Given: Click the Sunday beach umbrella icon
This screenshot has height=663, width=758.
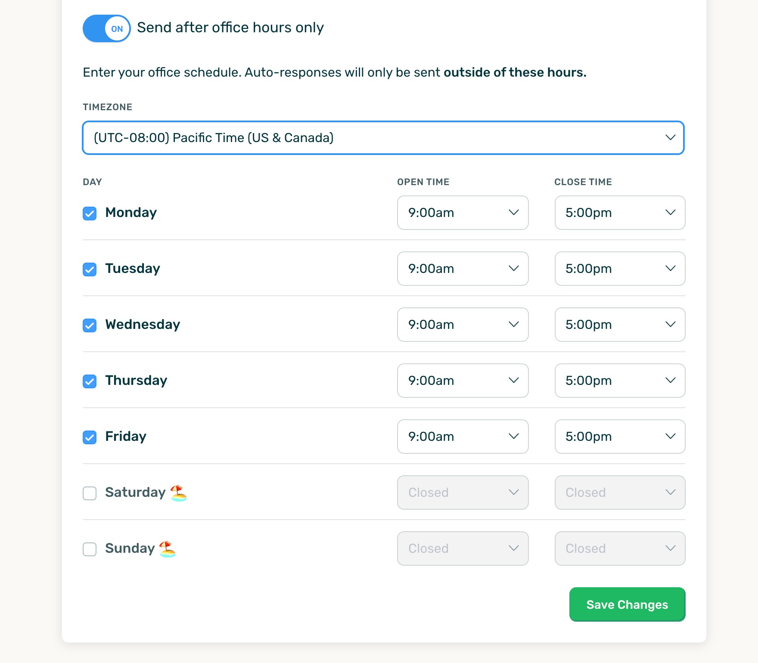Looking at the screenshot, I should tap(168, 549).
